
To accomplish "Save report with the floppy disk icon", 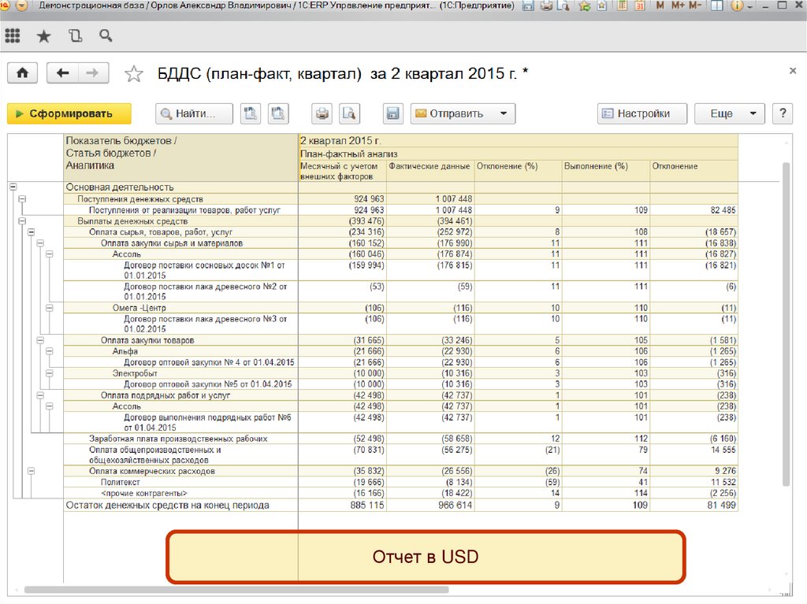I will tap(393, 113).
